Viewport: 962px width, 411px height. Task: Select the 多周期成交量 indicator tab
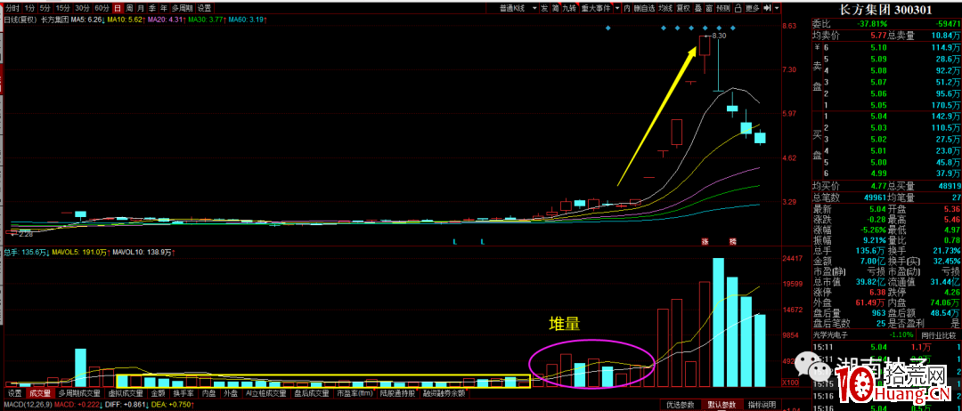click(79, 393)
